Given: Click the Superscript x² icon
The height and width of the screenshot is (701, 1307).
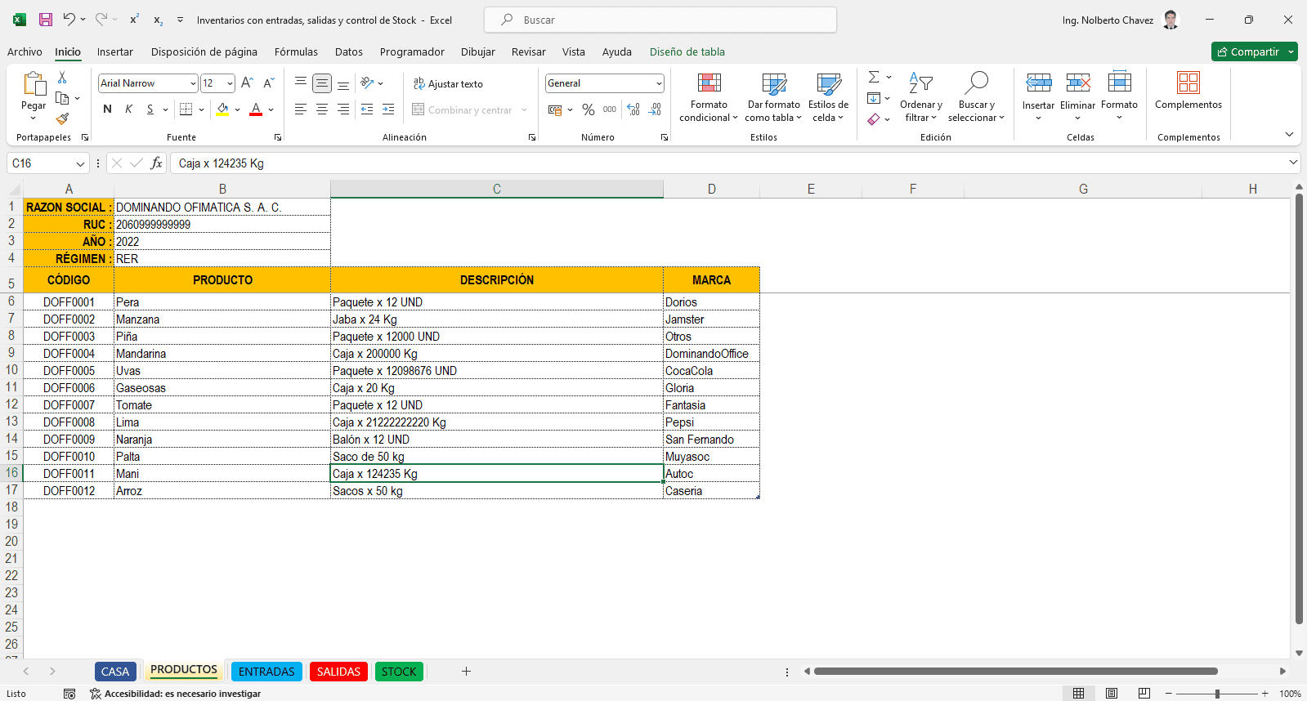Looking at the screenshot, I should coord(135,20).
